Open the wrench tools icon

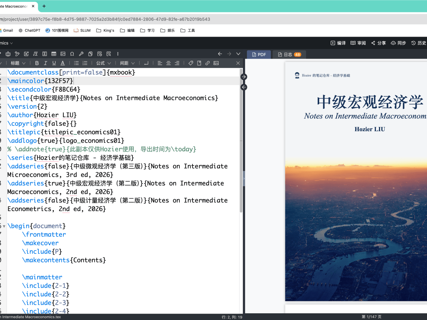click(81, 54)
